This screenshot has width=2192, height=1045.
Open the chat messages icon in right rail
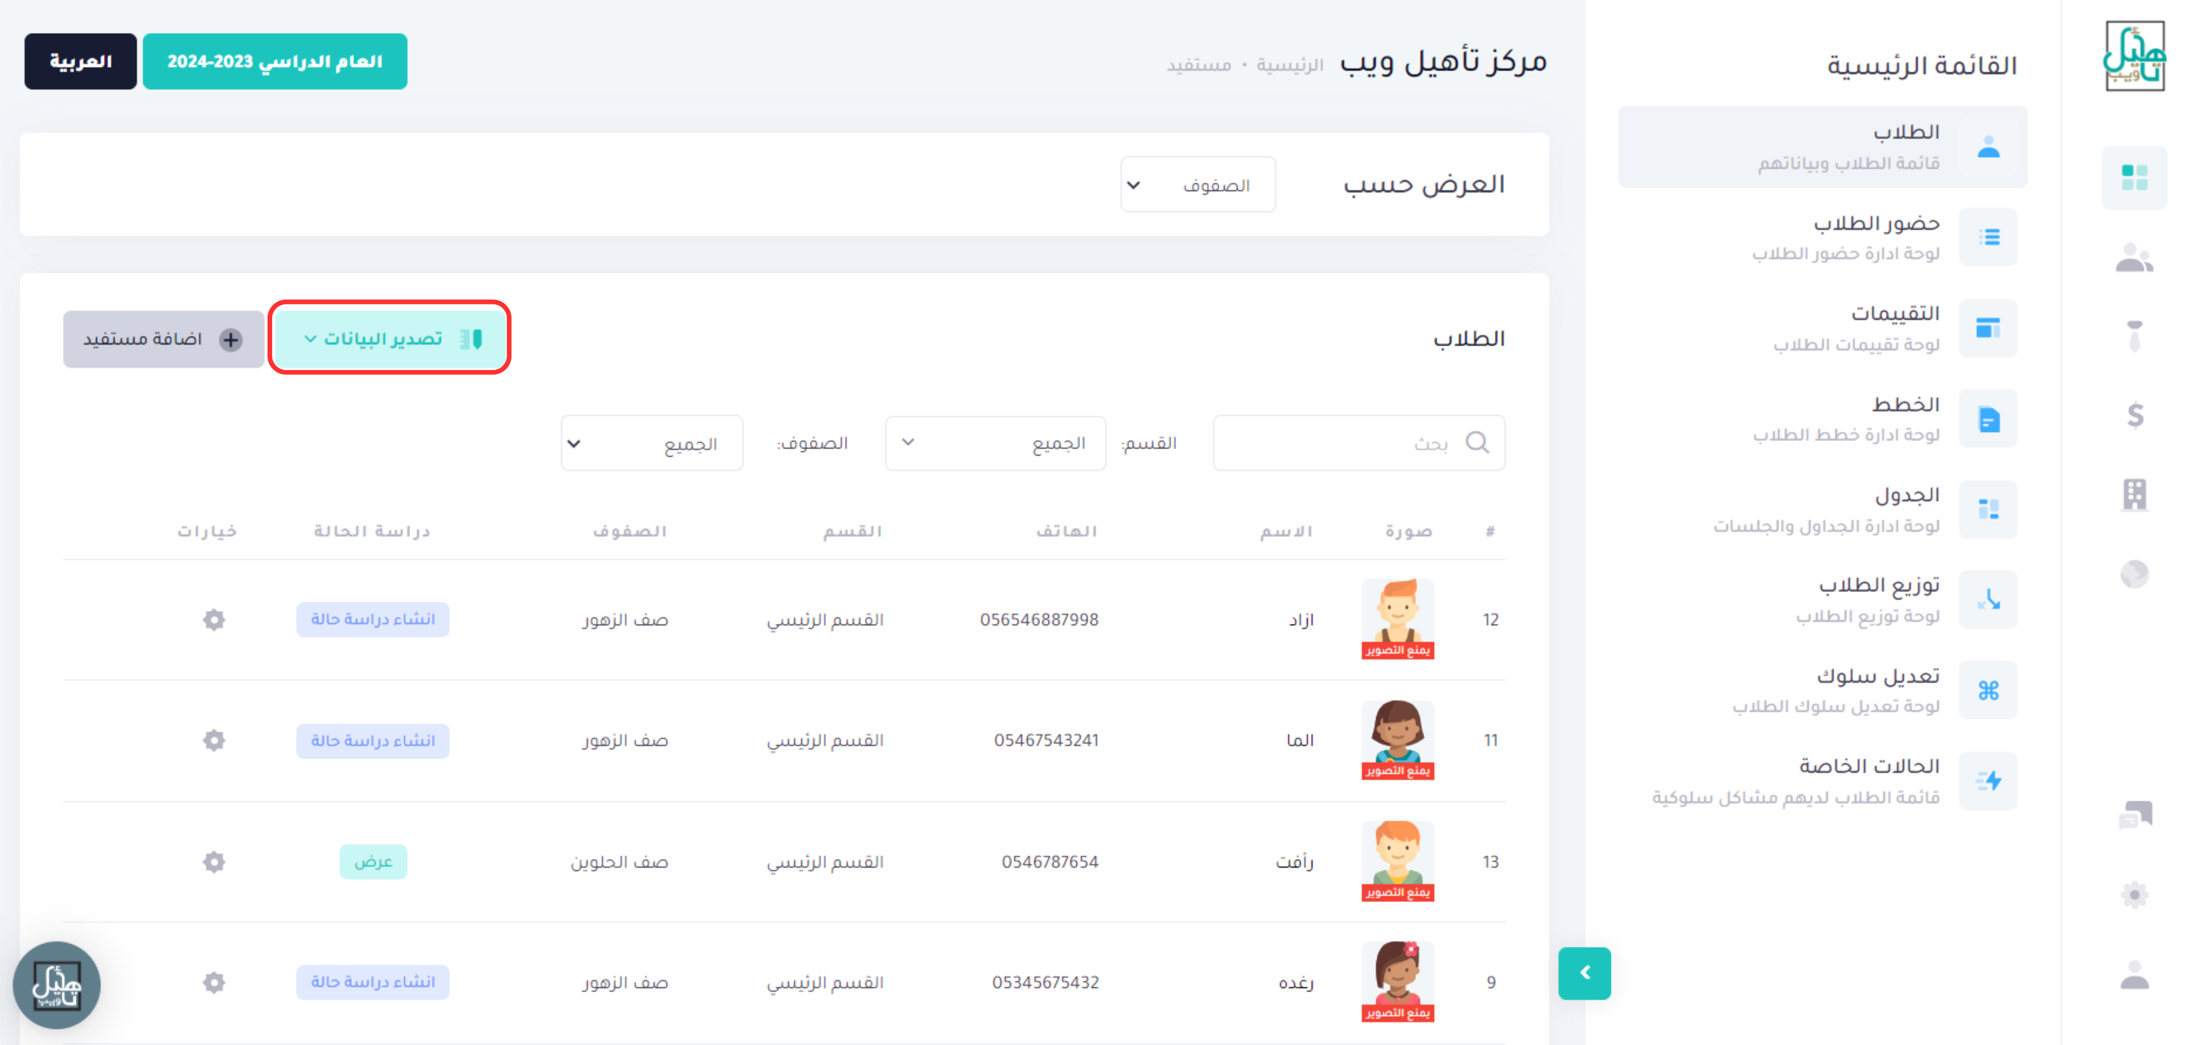(x=2135, y=815)
